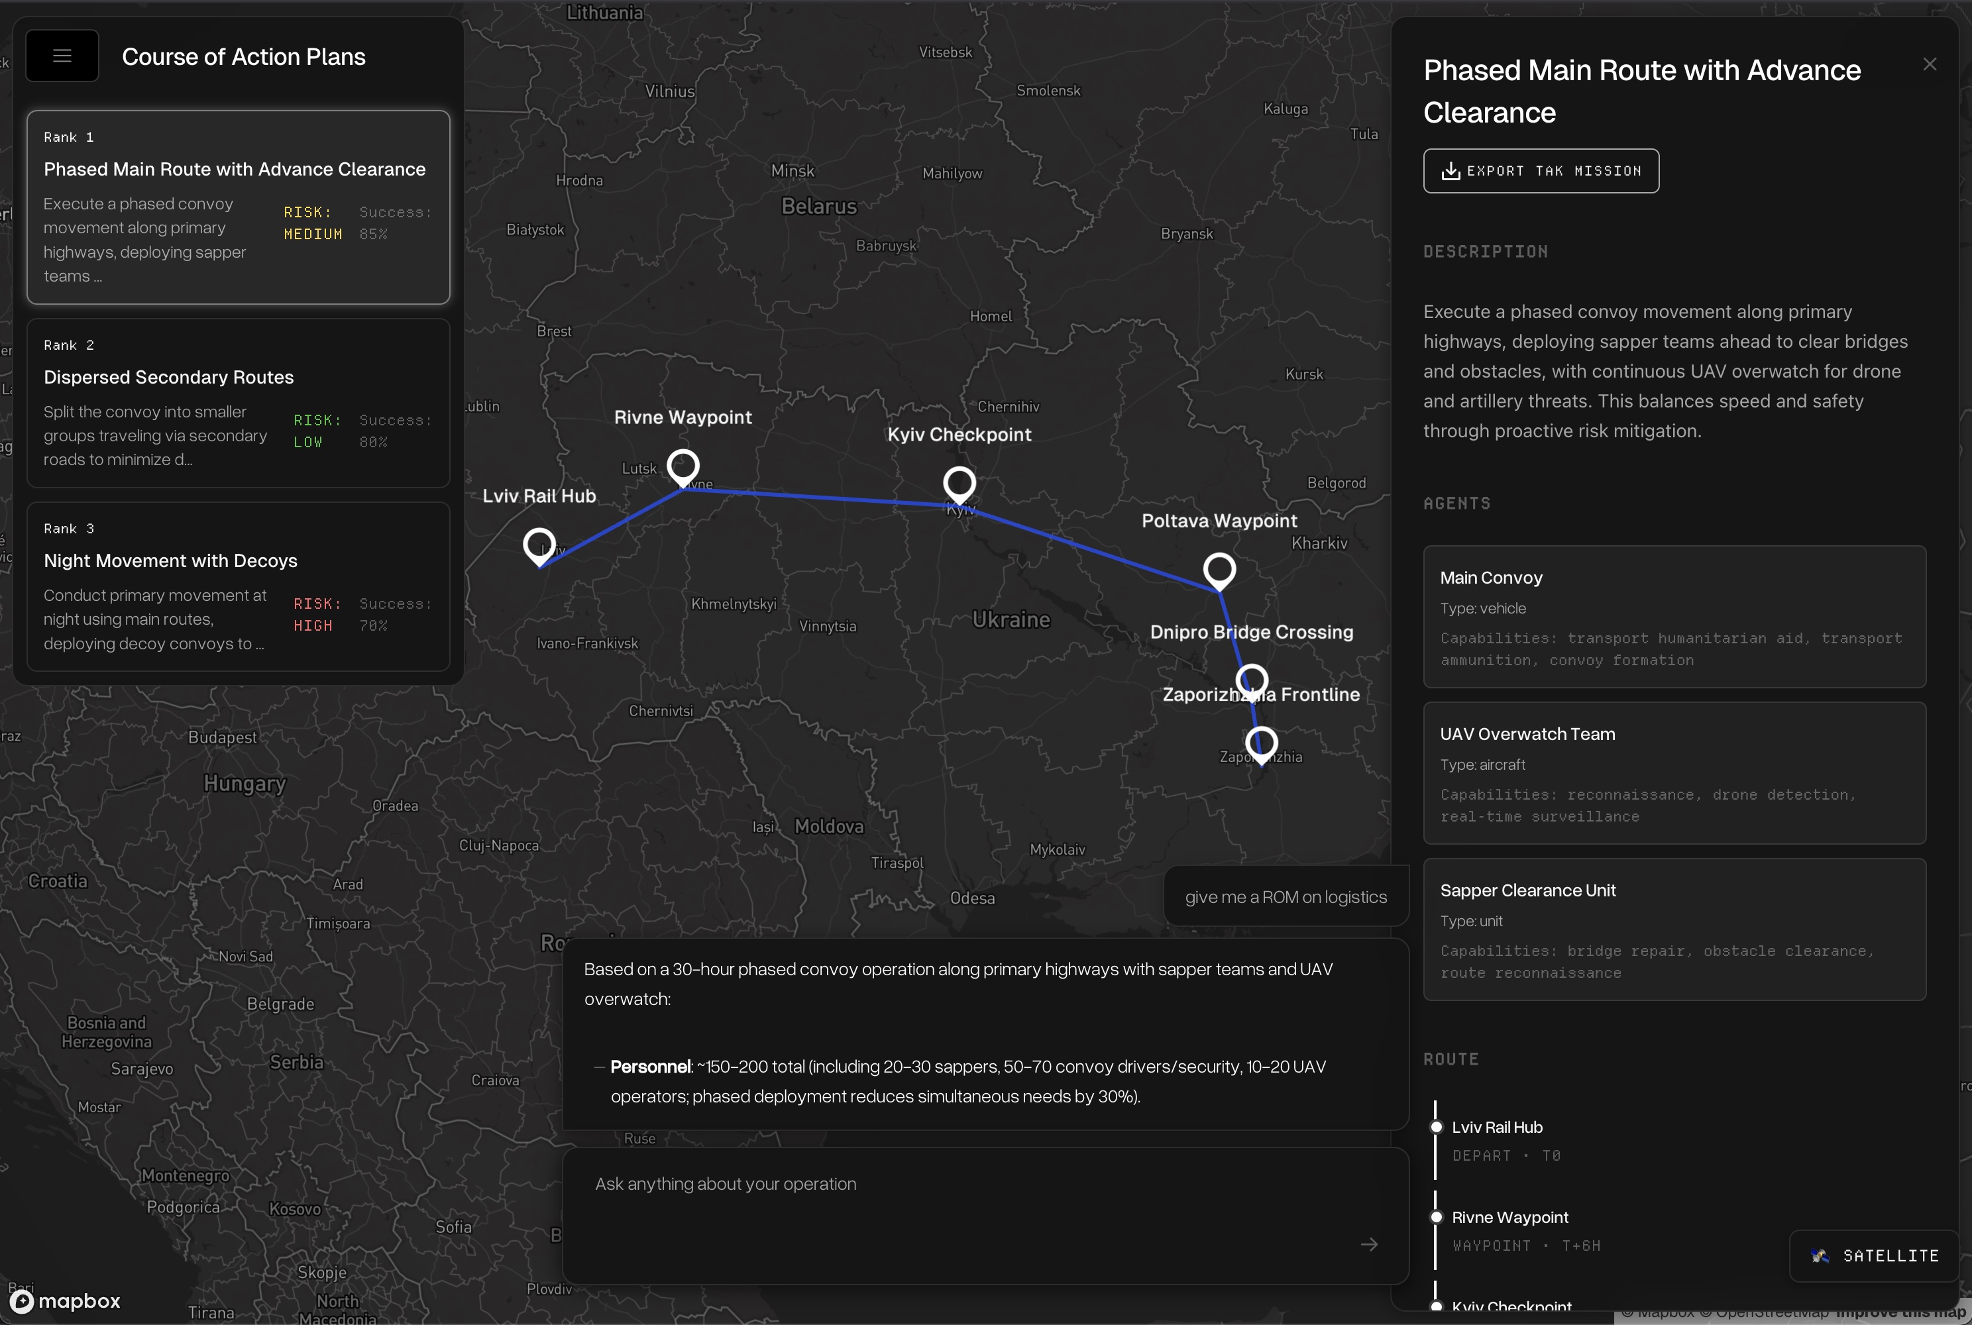1972x1325 pixels.
Task: Expand the UAV Overwatch Team card
Action: (1674, 773)
